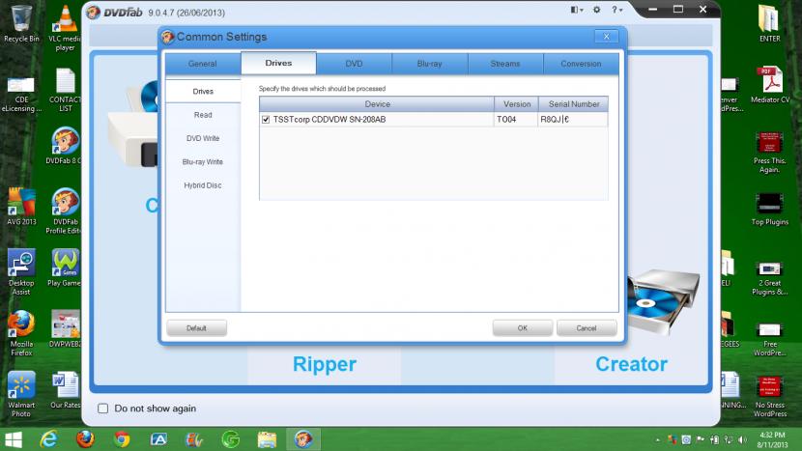
Task: Select the Creator mode
Action: pyautogui.click(x=631, y=364)
